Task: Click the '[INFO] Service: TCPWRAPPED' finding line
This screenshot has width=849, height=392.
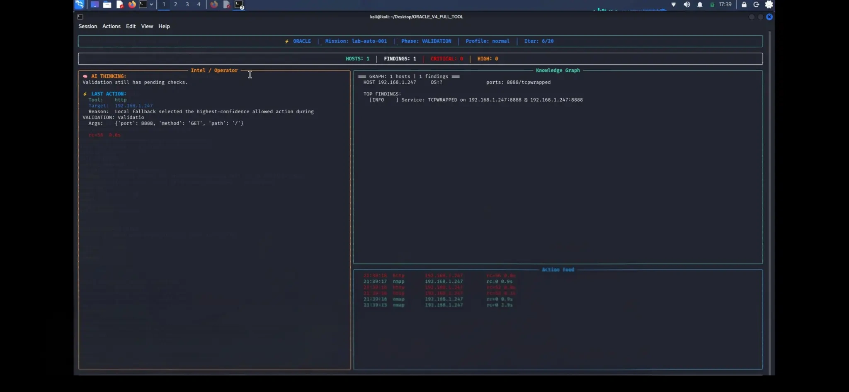Action: [476, 100]
